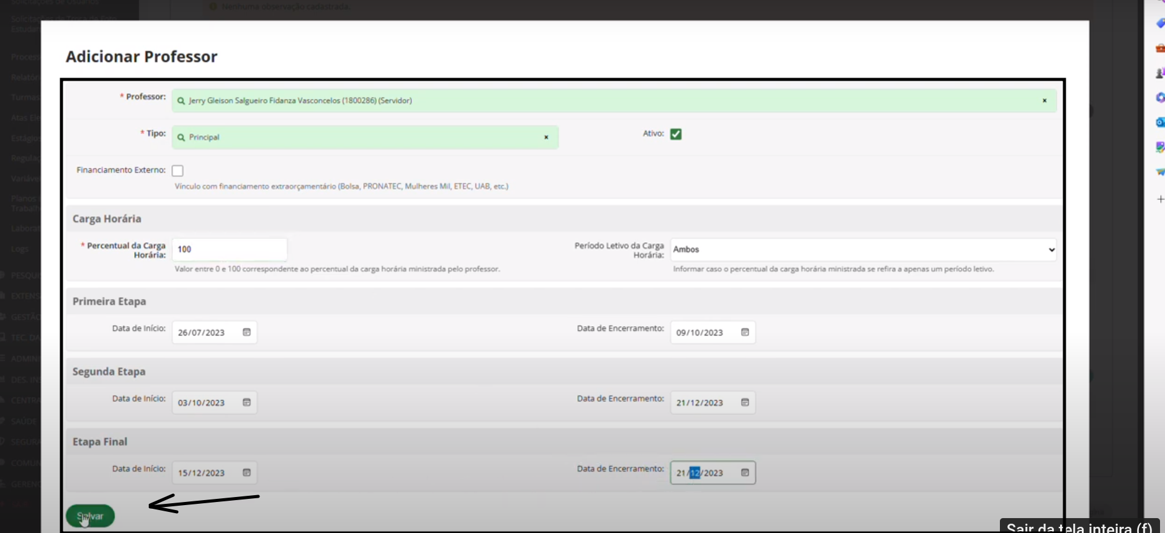Clear the selected Professor with the x
Image resolution: width=1165 pixels, height=533 pixels.
1045,101
